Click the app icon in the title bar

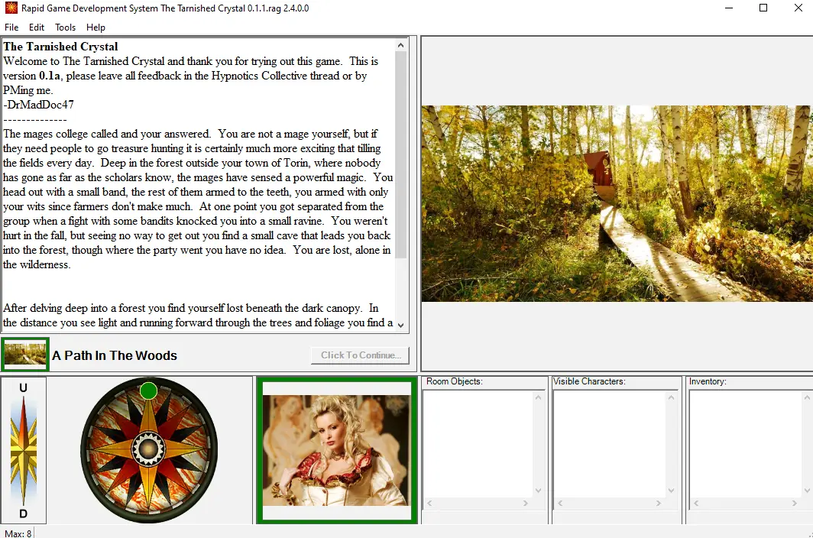pyautogui.click(x=10, y=8)
